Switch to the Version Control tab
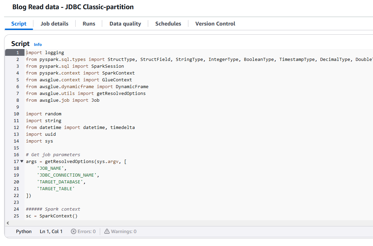Screen dimensions: 373x246 215,24
